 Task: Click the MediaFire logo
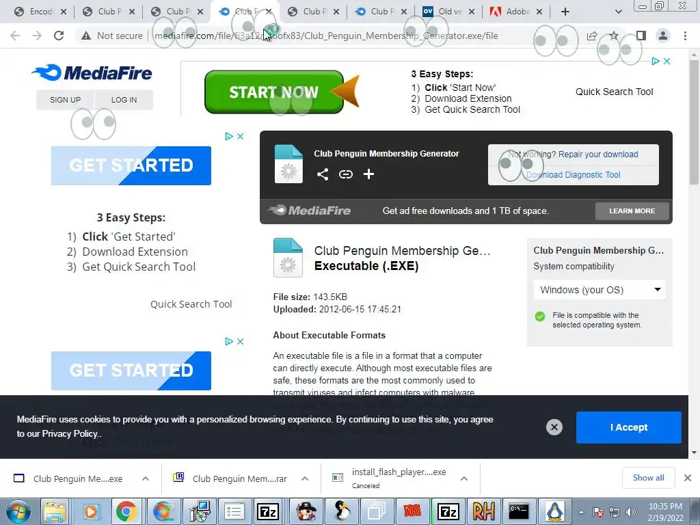(x=92, y=72)
